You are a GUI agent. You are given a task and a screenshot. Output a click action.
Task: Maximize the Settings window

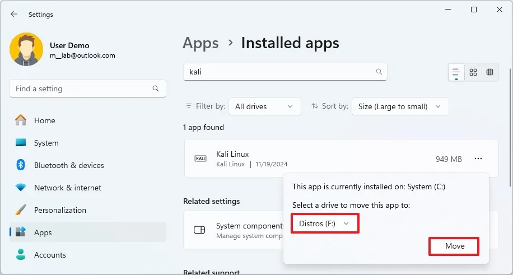474,10
